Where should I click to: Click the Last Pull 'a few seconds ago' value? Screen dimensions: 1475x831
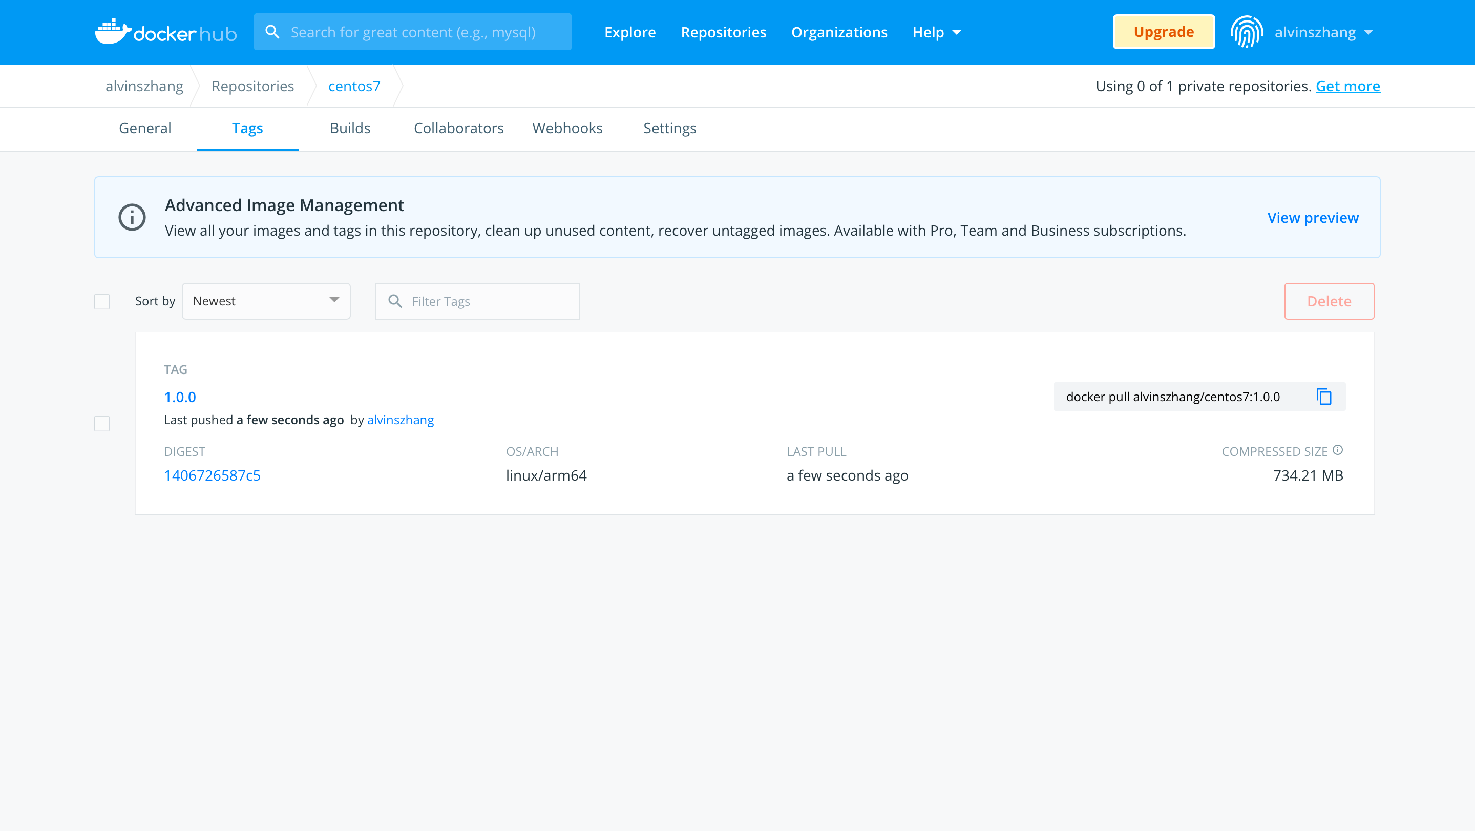pyautogui.click(x=848, y=475)
